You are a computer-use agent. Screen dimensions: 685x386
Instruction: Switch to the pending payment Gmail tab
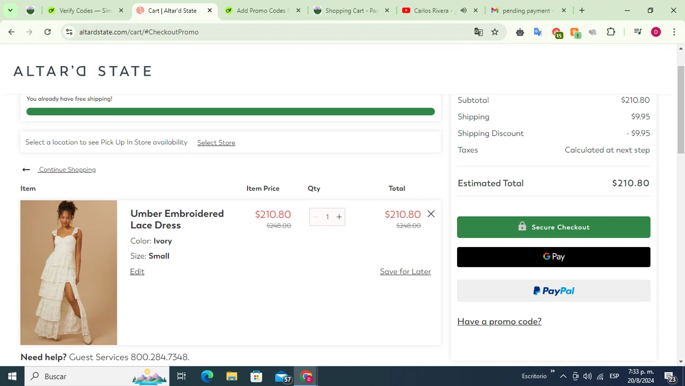[528, 10]
